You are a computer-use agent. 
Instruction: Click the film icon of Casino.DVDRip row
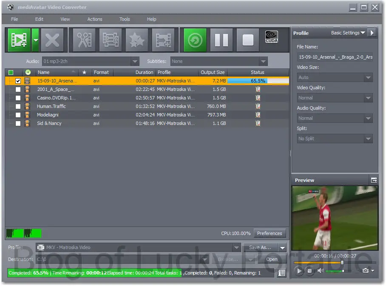[x=27, y=98]
